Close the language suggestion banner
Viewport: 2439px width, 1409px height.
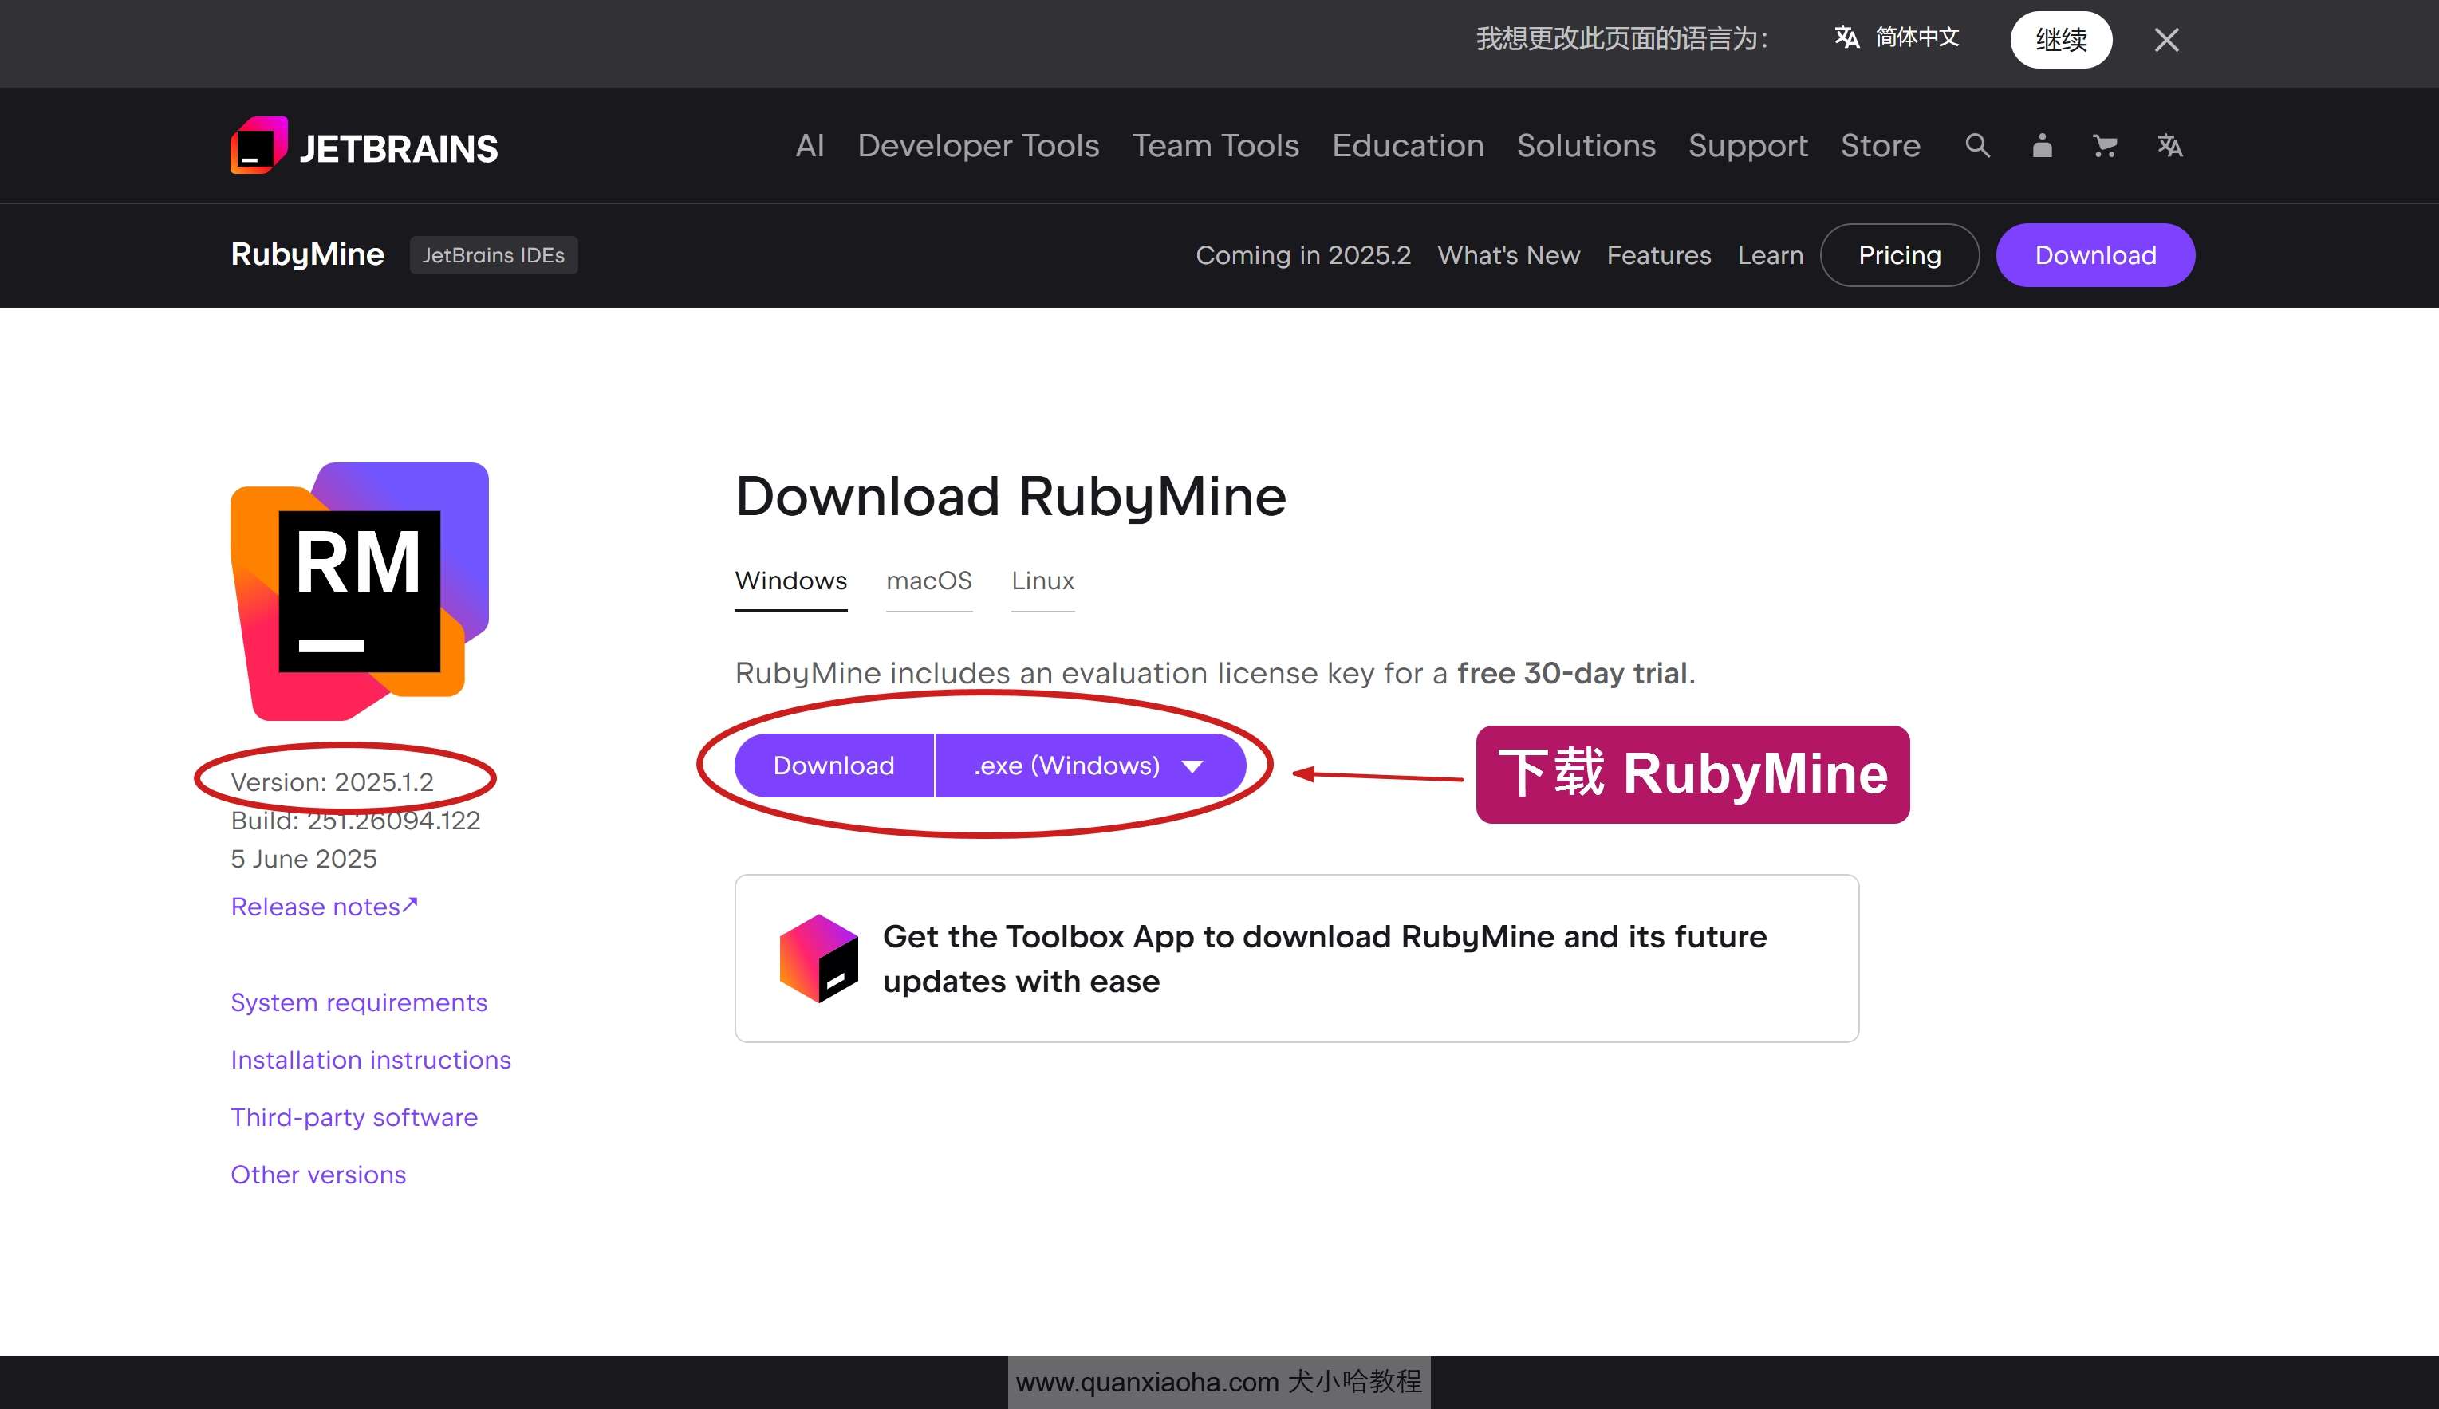pos(2166,40)
